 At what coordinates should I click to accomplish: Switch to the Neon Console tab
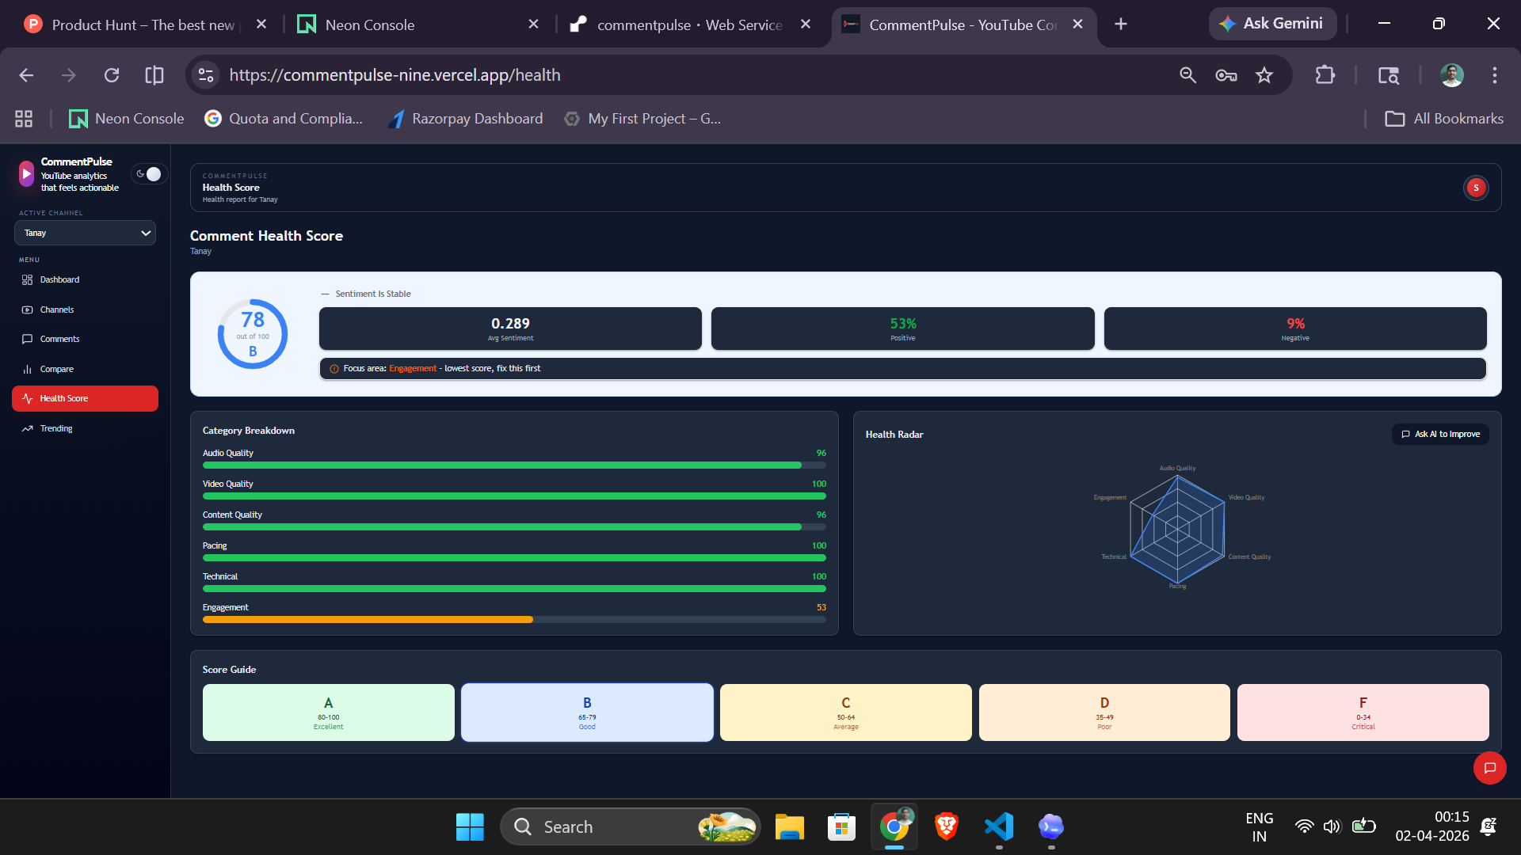[369, 25]
